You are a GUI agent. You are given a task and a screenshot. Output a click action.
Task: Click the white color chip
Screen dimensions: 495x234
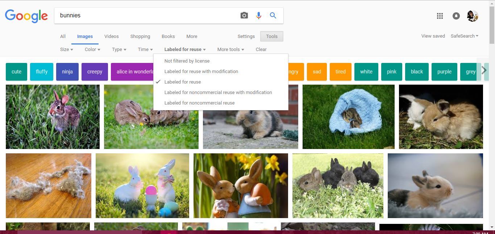tap(366, 72)
